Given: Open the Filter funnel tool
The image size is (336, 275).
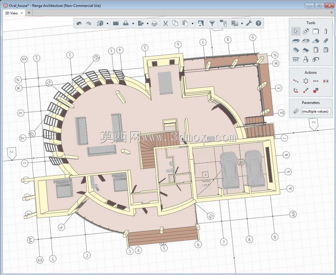Looking at the screenshot, I should [x=212, y=23].
